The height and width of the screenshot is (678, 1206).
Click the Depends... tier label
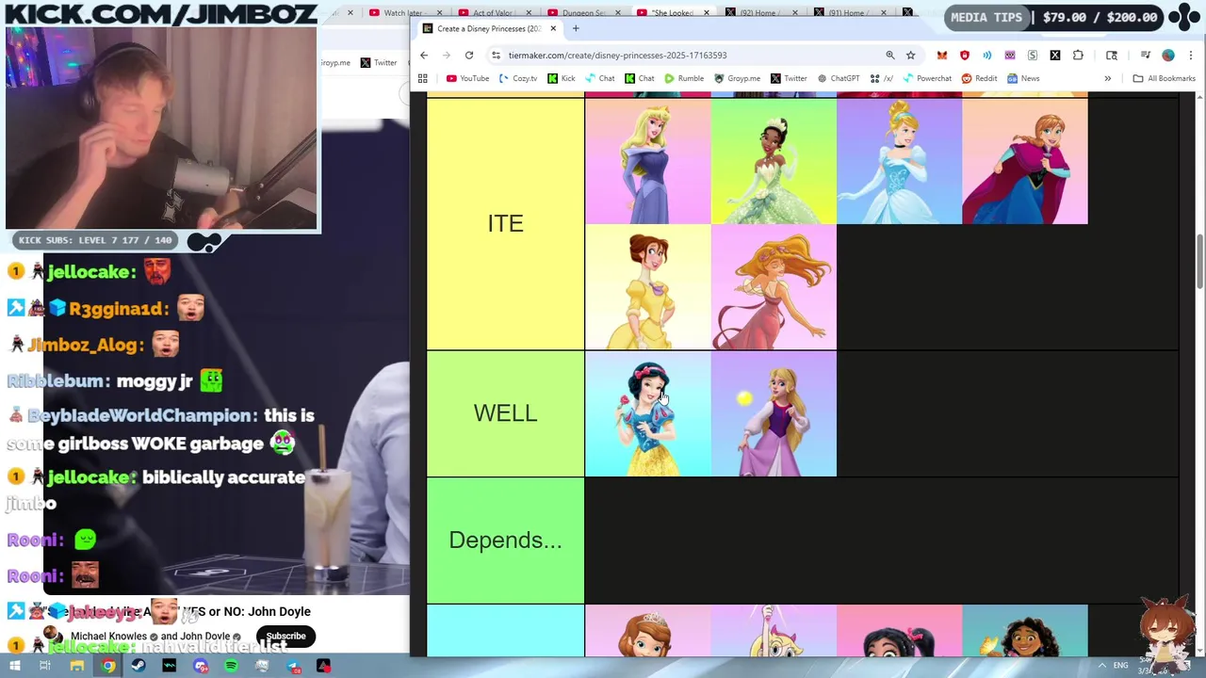tap(506, 540)
